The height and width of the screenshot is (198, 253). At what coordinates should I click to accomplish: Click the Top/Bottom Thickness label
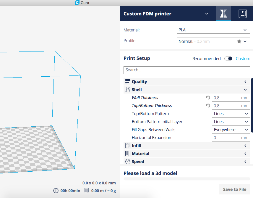(152, 106)
